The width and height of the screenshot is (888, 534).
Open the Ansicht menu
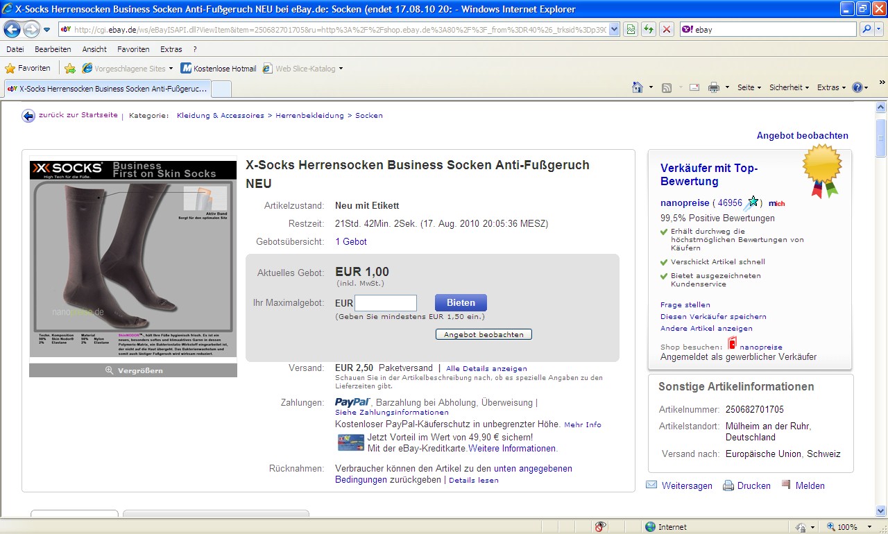click(94, 49)
